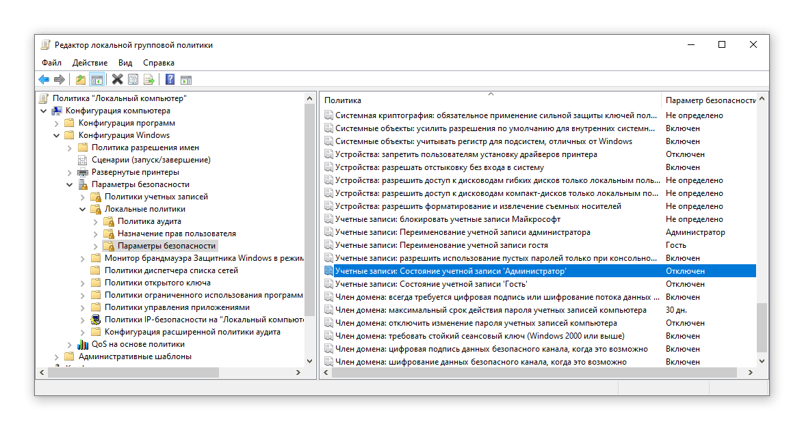Click the tree pane's vertical scrollbar down arrow
This screenshot has width=804, height=437.
pos(309,361)
